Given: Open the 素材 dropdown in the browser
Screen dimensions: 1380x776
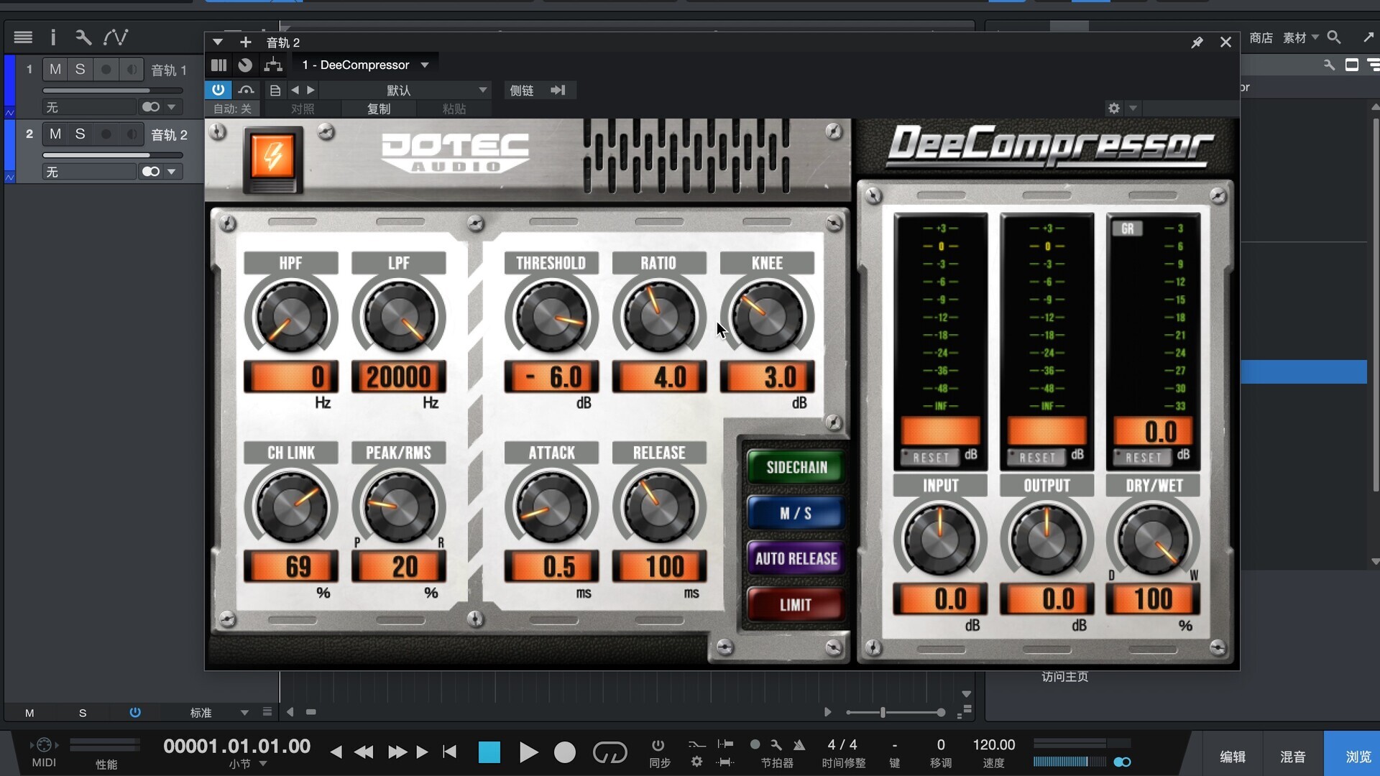Looking at the screenshot, I should (x=1301, y=37).
